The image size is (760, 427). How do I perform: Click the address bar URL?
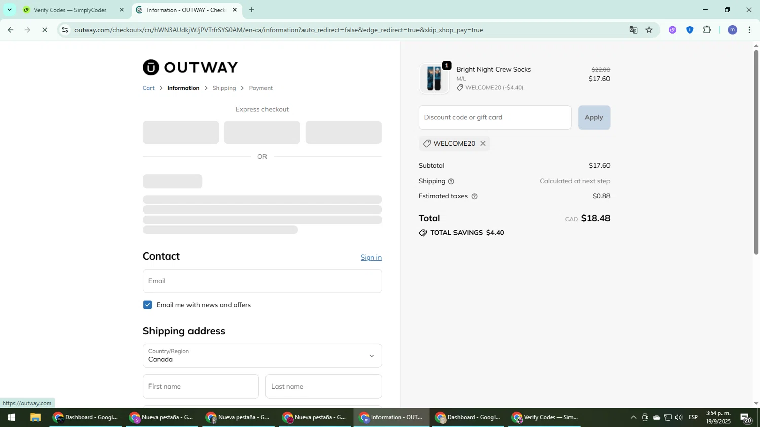[279, 30]
